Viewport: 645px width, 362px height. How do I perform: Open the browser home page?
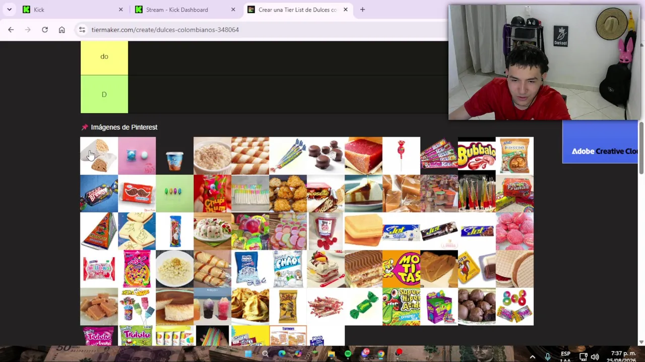pos(61,30)
